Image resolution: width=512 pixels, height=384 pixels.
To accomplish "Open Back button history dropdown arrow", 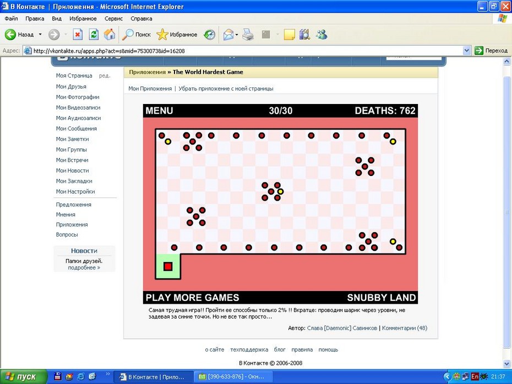I will (x=40, y=34).
